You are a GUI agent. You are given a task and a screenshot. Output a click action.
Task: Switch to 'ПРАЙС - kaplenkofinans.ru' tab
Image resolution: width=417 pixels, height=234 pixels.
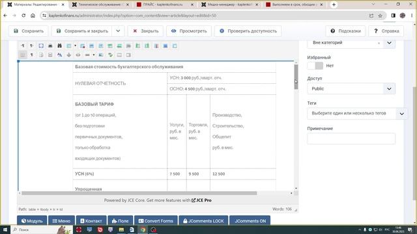165,5
